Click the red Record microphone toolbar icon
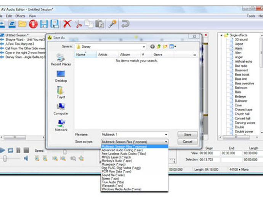 [33, 24]
